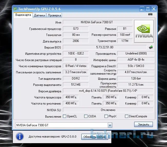
Task: Click the NVIDIA logo image
Action: 144,31
